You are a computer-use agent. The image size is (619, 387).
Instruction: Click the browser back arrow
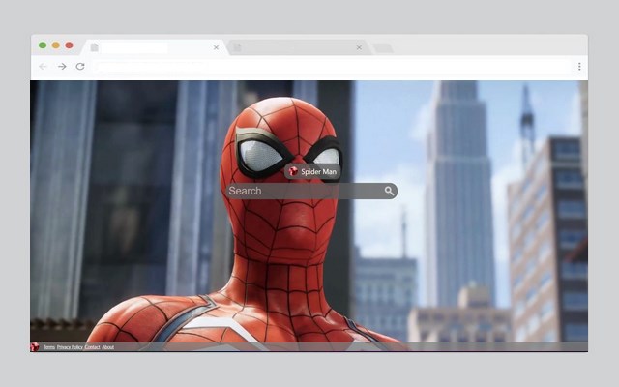click(x=43, y=67)
